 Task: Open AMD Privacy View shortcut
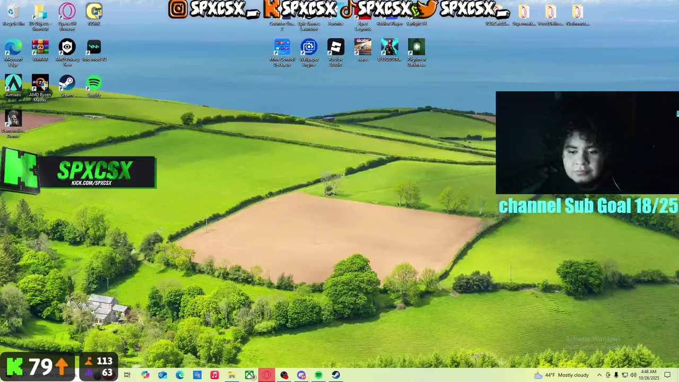point(67,53)
